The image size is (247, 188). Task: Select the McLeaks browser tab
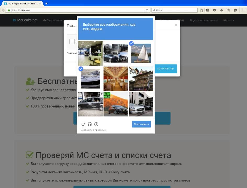click(x=22, y=3)
